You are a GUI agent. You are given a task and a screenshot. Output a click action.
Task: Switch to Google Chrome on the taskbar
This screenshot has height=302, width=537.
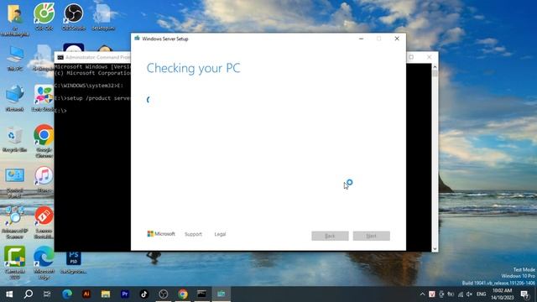[183, 294]
